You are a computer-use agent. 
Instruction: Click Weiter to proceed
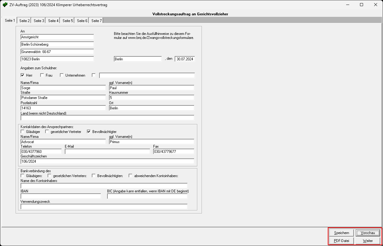point(368,241)
